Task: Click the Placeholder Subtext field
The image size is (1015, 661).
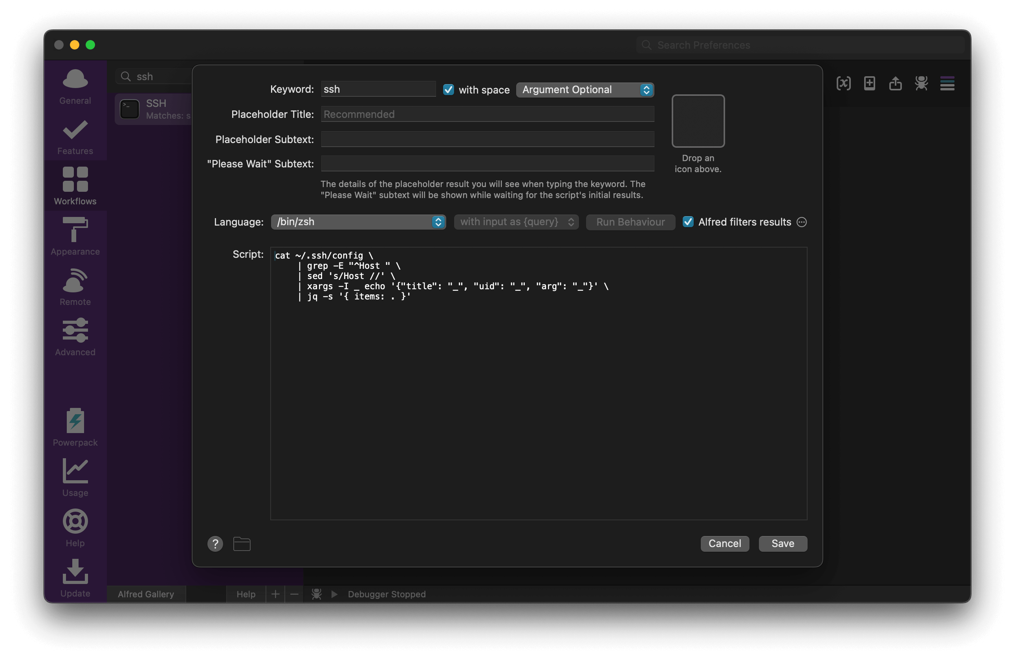Action: point(487,139)
